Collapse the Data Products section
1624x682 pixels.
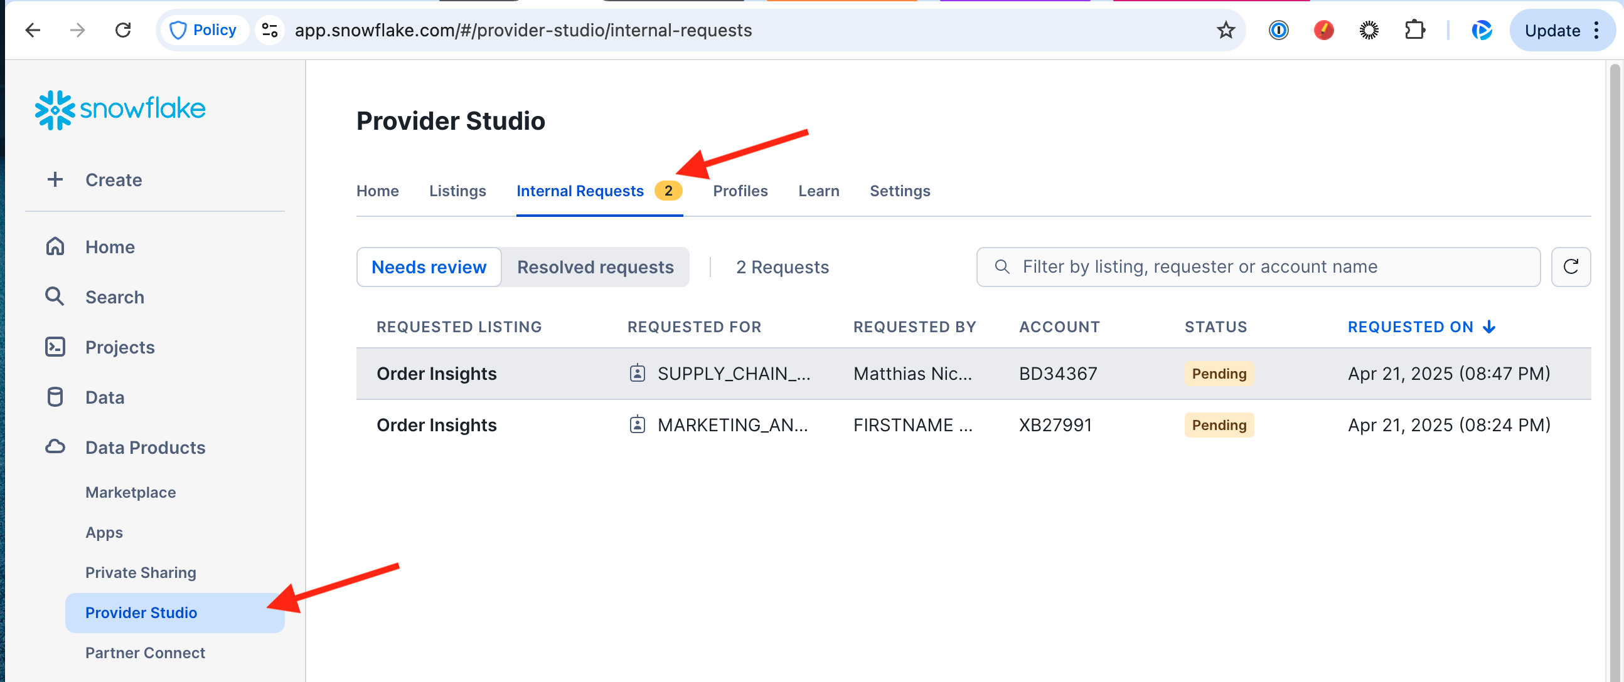(145, 447)
